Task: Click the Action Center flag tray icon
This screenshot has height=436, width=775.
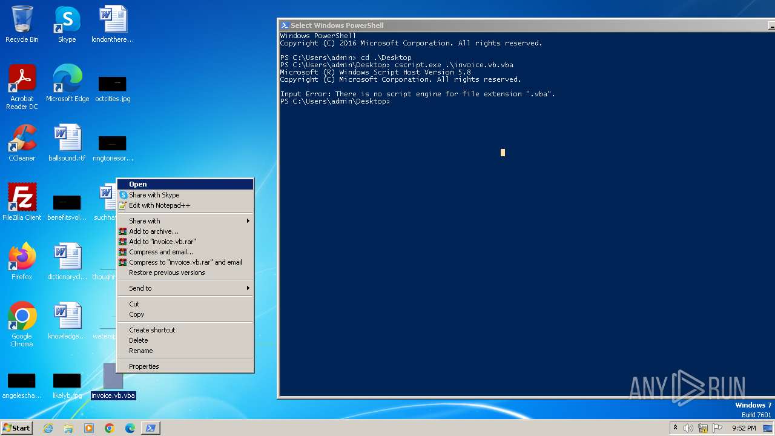Action: coord(717,428)
